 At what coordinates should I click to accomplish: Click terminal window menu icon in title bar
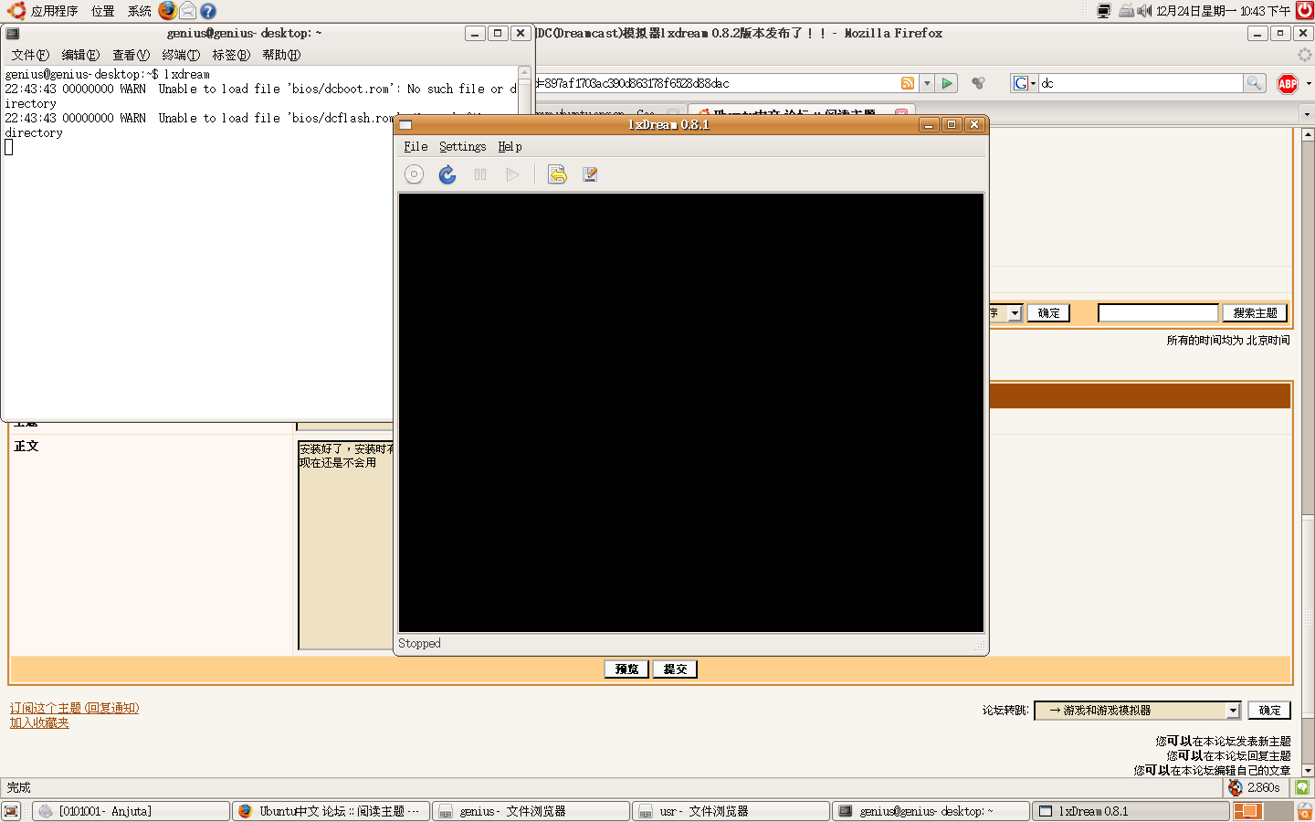(x=13, y=33)
